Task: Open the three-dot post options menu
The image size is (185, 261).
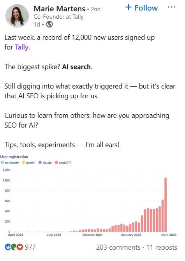Action: [171, 7]
